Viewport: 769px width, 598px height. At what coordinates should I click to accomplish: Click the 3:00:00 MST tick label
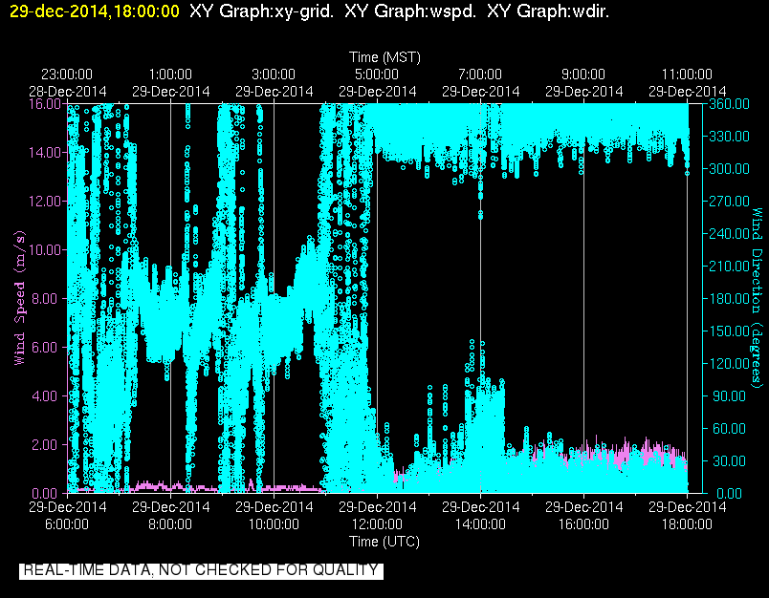pos(274,75)
